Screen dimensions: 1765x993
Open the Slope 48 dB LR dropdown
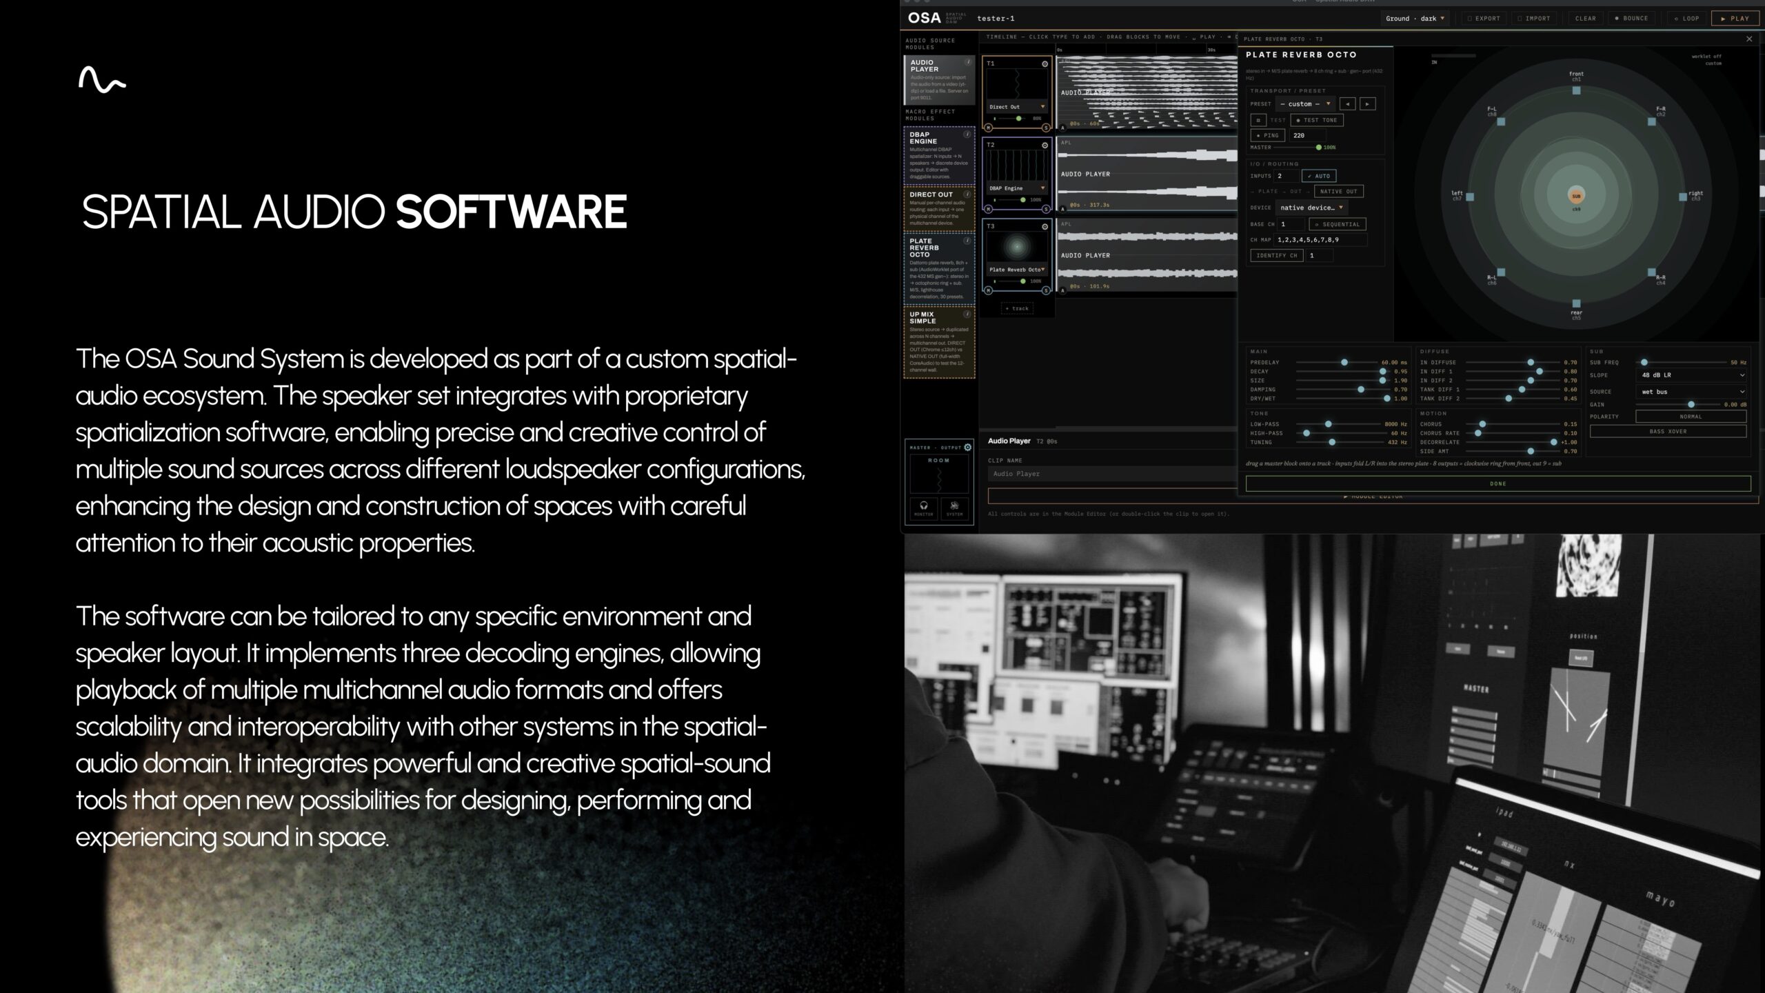pyautogui.click(x=1691, y=375)
